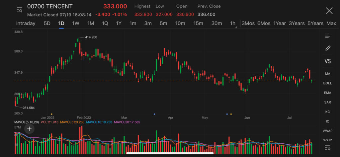Tap the home indicator bar at bottom
Screen dimensions: 340x157
[170, 153]
